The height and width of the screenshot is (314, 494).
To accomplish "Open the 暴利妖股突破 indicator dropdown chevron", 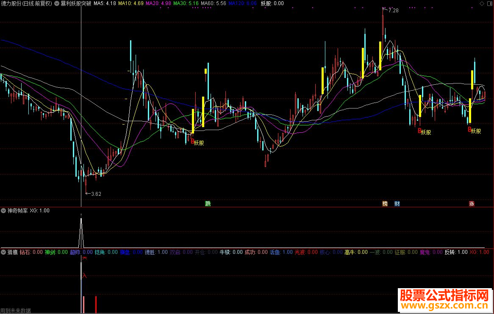I will pyautogui.click(x=57, y=3).
